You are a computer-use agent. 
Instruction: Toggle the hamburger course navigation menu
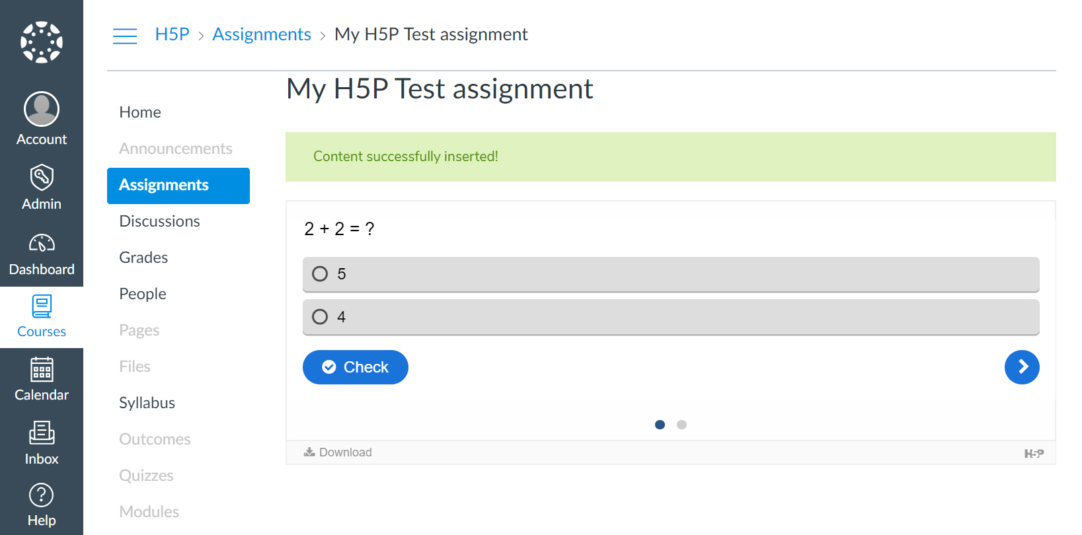tap(125, 36)
